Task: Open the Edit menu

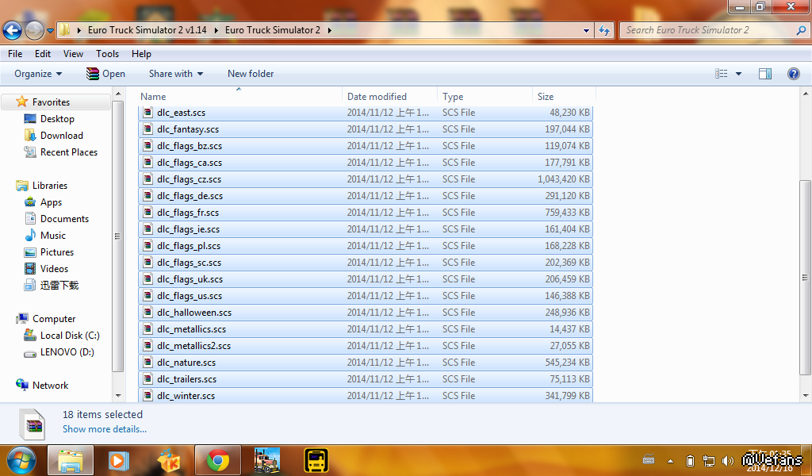Action: [x=43, y=54]
